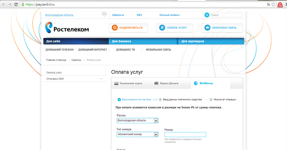Open the Zabava.ru link
Image resolution: width=287 pixels, height=150 pixels.
click(118, 15)
